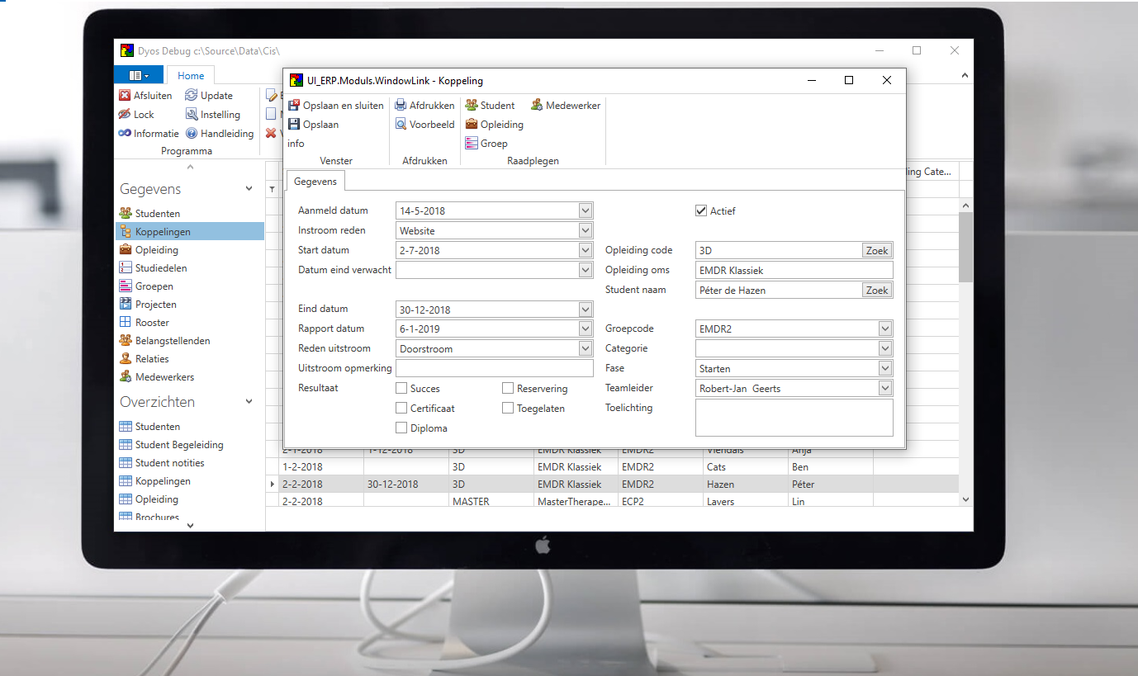Image resolution: width=1138 pixels, height=676 pixels.
Task: Open the Start datum date dropdown
Action: point(586,250)
